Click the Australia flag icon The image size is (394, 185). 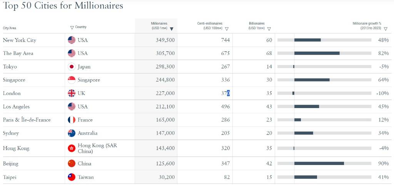tap(71, 133)
